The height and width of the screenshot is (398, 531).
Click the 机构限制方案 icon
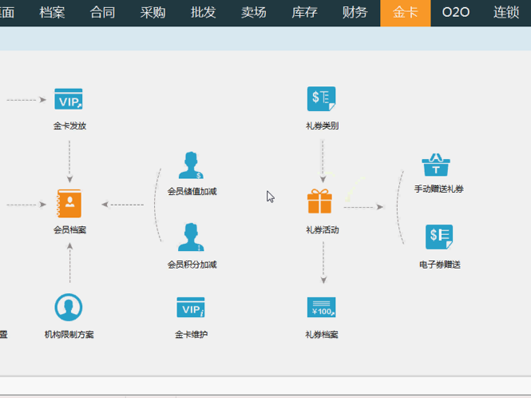click(x=69, y=308)
